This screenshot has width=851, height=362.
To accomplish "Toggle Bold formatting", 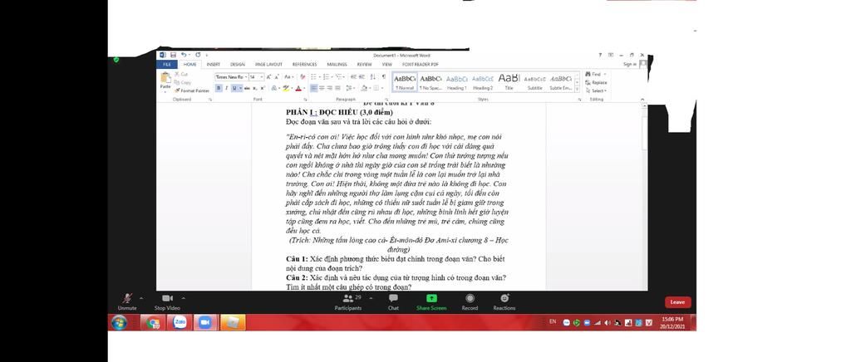I will point(219,88).
